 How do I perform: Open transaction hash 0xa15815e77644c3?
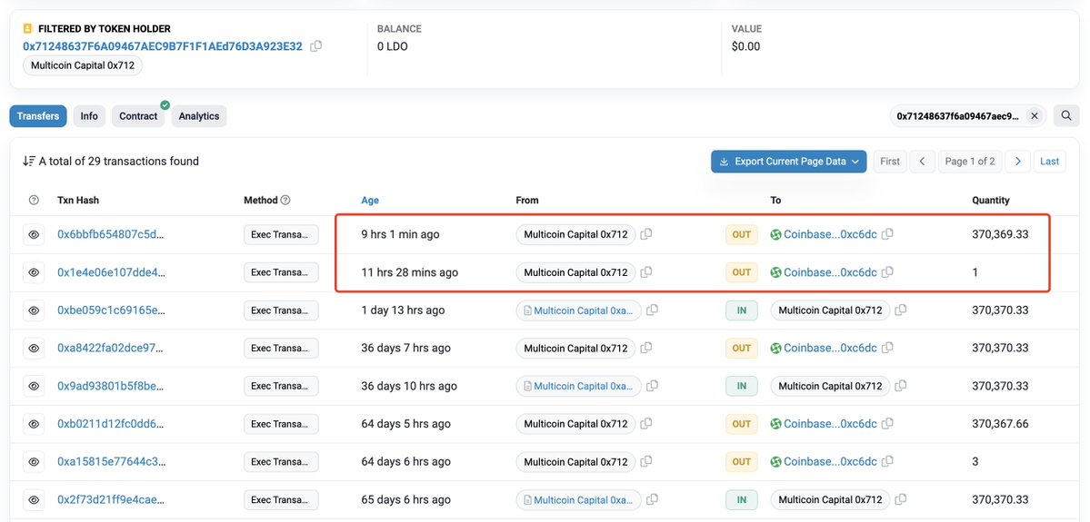point(111,461)
